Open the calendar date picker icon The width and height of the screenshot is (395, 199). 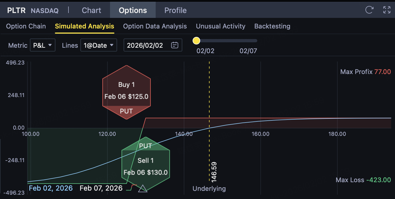(175, 45)
